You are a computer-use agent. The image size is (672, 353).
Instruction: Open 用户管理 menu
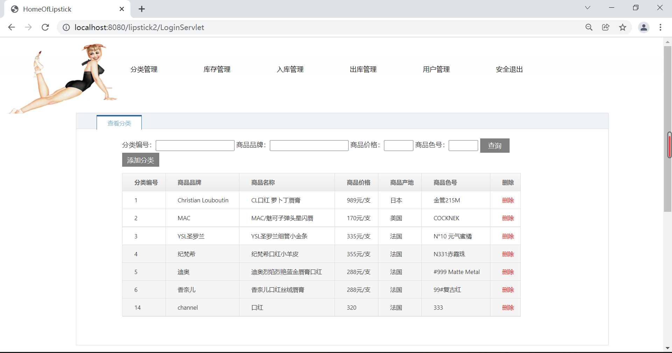436,69
